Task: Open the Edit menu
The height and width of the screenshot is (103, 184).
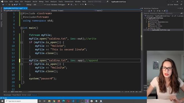Action: pyautogui.click(x=11, y=2)
